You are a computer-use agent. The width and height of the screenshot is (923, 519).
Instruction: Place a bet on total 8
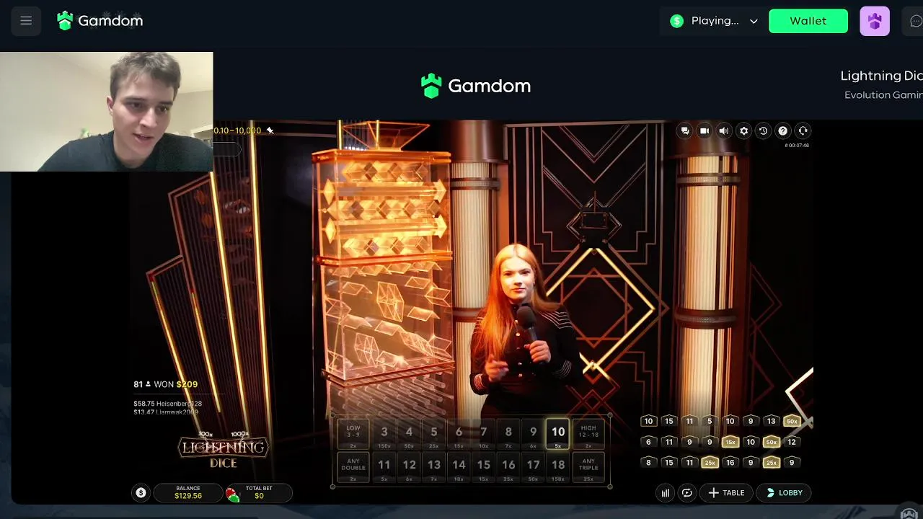click(508, 434)
